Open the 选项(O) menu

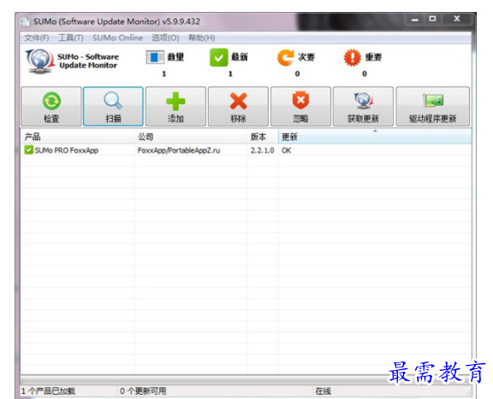[165, 38]
